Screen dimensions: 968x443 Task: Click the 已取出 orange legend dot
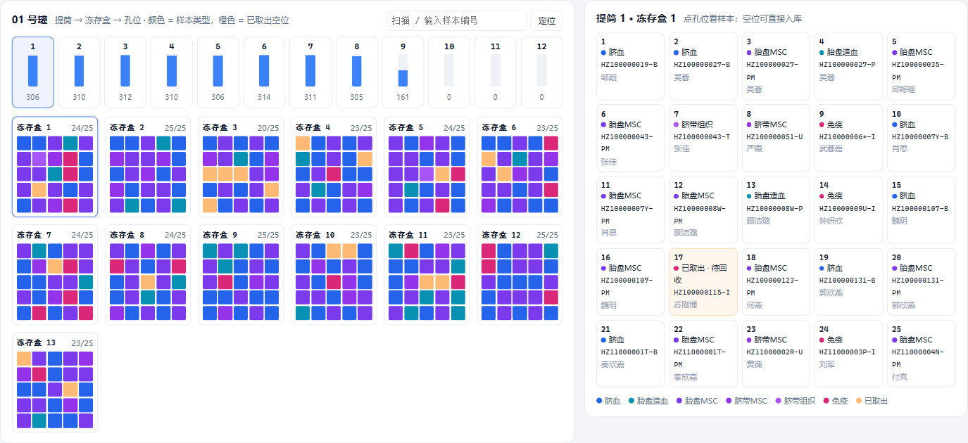(x=858, y=401)
